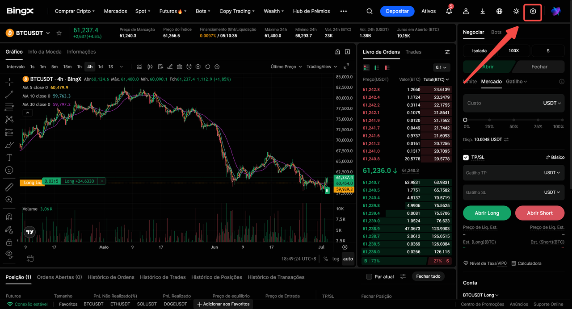Image resolution: width=572 pixels, height=309 pixels.
Task: Set the cost slider to 50%
Action: [x=514, y=120]
